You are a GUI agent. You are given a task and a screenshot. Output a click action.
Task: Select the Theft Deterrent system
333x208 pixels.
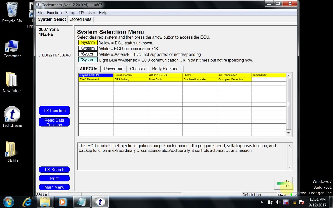click(96, 79)
